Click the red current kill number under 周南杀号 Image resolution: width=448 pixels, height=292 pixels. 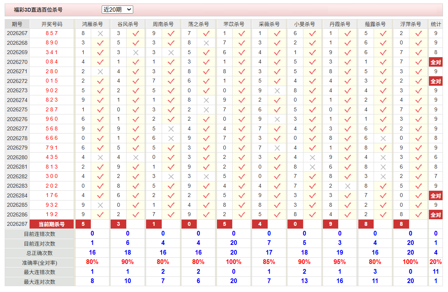click(154, 224)
